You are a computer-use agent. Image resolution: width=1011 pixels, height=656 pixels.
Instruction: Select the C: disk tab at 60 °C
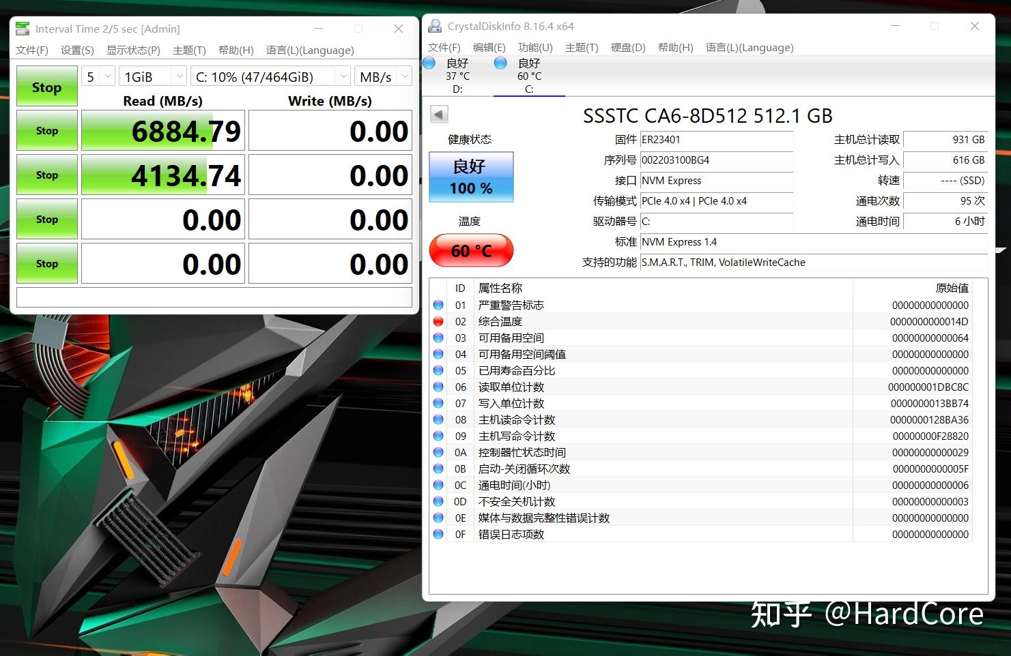pyautogui.click(x=529, y=76)
